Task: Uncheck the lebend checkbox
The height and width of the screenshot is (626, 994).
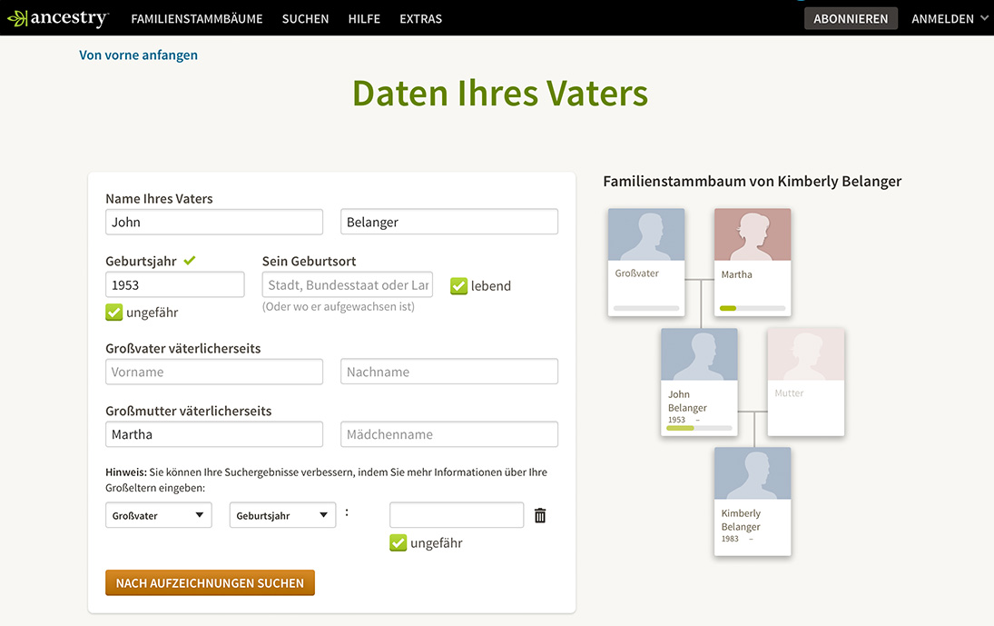Action: [459, 286]
